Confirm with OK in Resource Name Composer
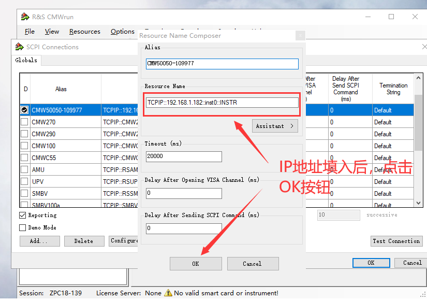The width and height of the screenshot is (427, 301). click(x=196, y=264)
